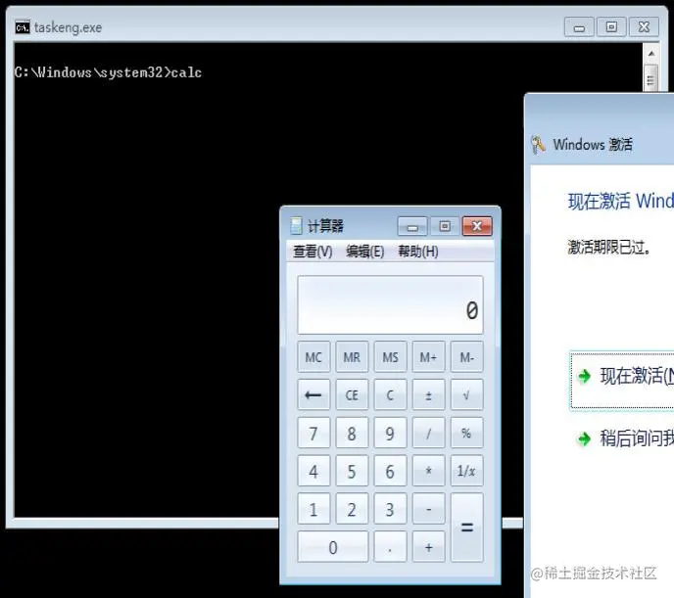Viewport: 674px width, 598px height.
Task: Click the 稍后询问我 option in Windows activation
Action: click(x=637, y=438)
